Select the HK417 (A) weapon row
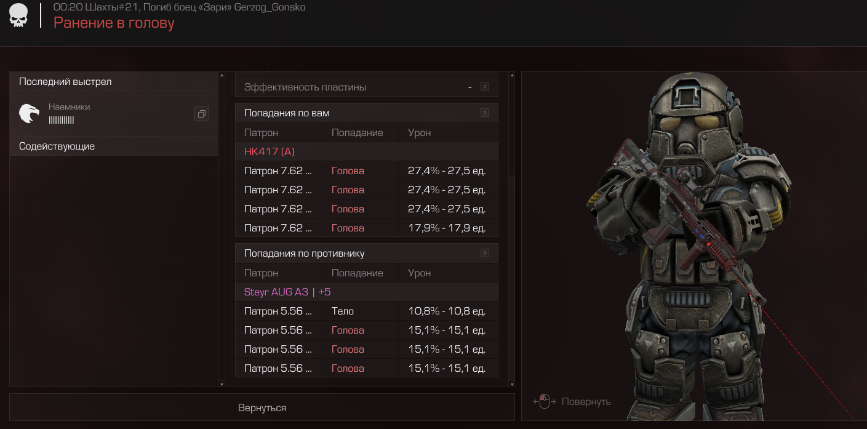The height and width of the screenshot is (429, 867). click(367, 151)
